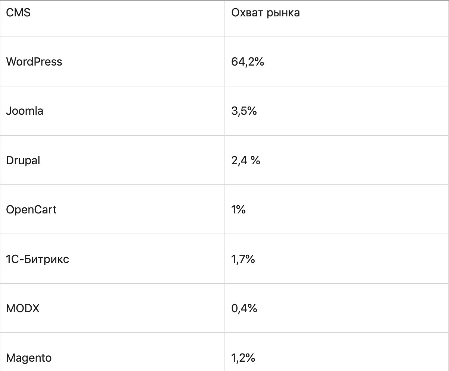Select the OpenCart cell

tap(31, 210)
